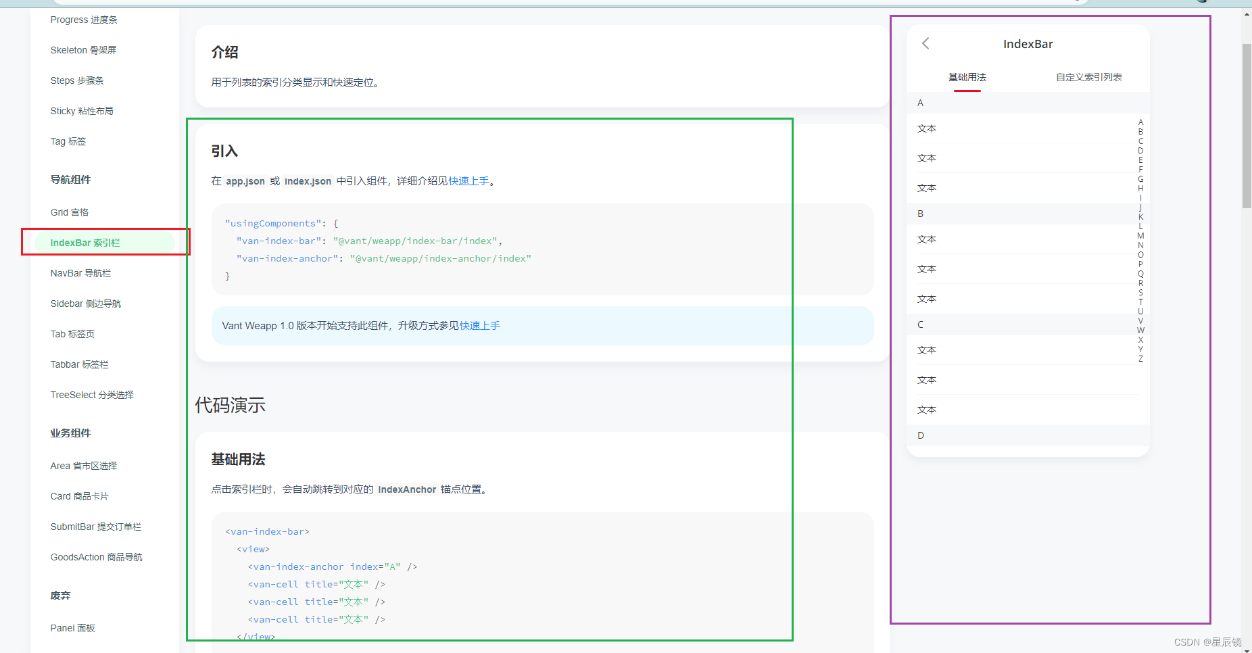1252x653 pixels.
Task: Switch to the 基础用法 tab
Action: tap(967, 77)
